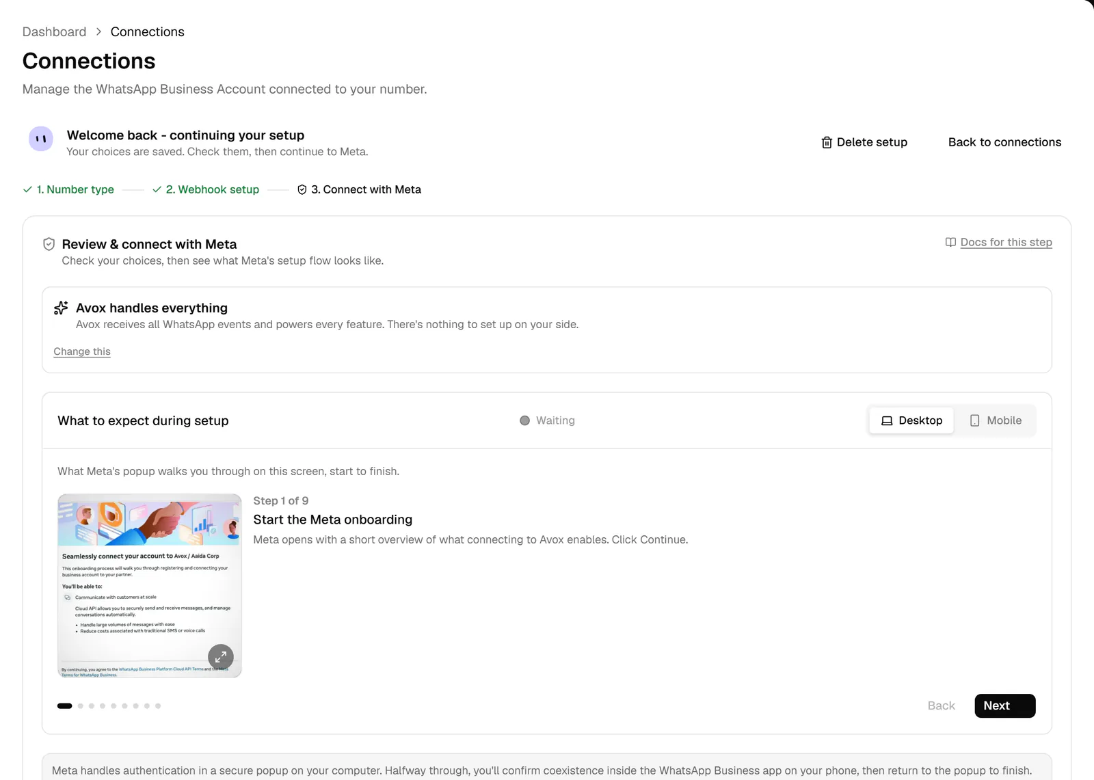Click the Waiting status text
Screen dimensions: 1094x780
click(555, 420)
